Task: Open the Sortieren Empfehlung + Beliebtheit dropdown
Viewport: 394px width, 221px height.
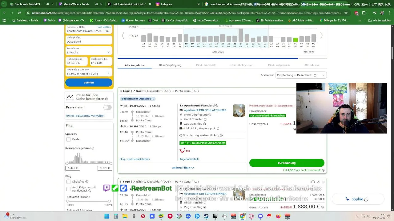Action: click(x=301, y=75)
